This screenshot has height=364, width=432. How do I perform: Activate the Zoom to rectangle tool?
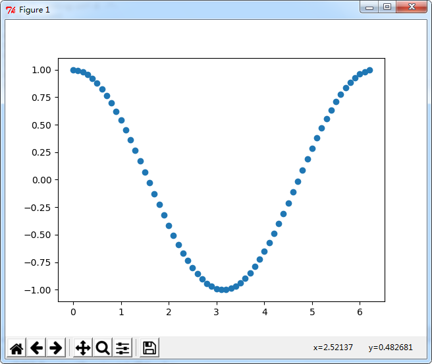103,348
